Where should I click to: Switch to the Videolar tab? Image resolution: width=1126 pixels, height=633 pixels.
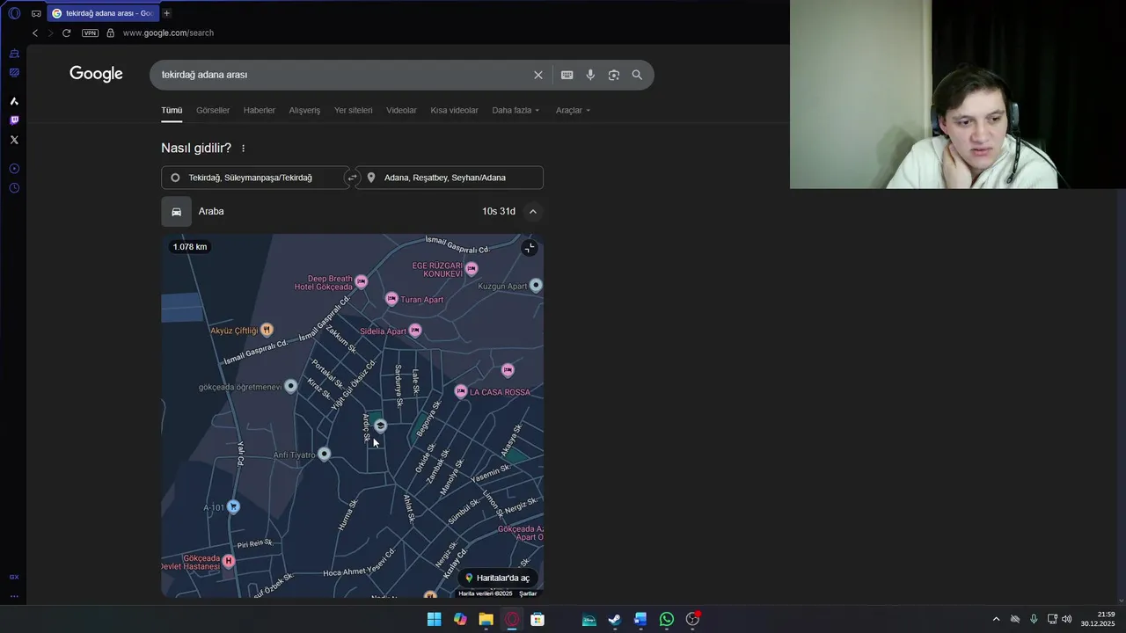click(402, 111)
